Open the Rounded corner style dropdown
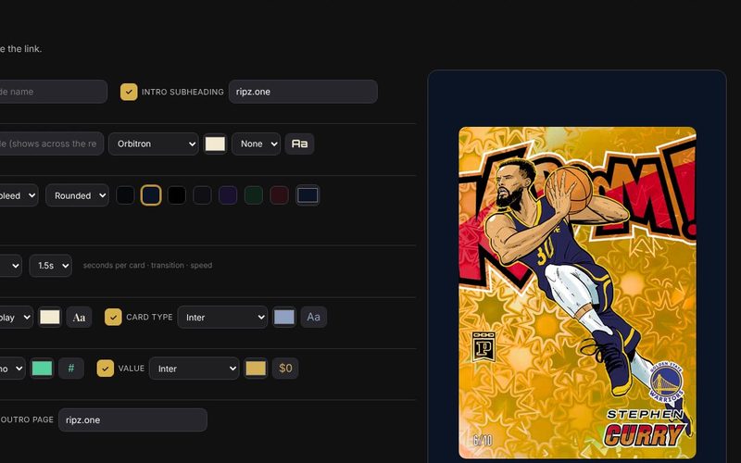 pyautogui.click(x=77, y=195)
